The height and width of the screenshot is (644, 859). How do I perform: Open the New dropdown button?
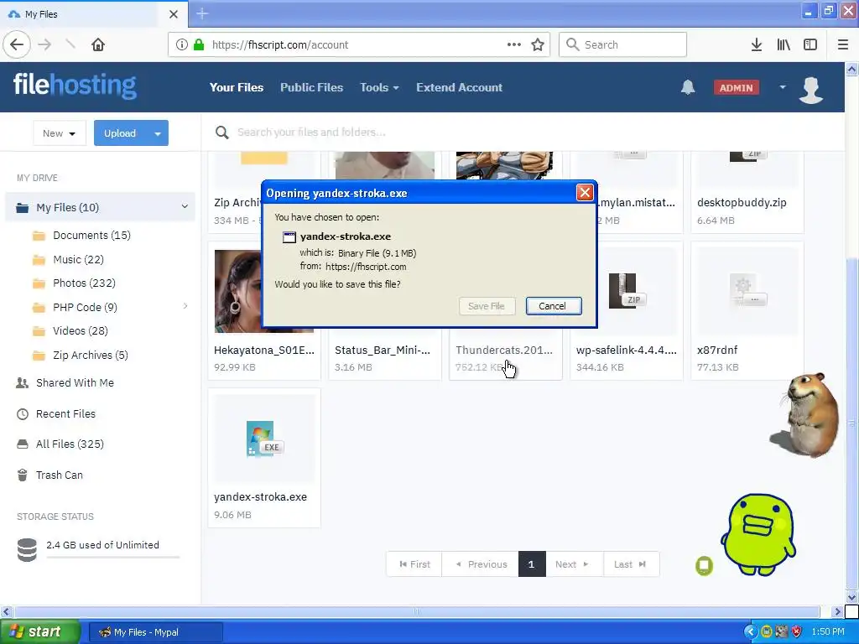pyautogui.click(x=60, y=133)
